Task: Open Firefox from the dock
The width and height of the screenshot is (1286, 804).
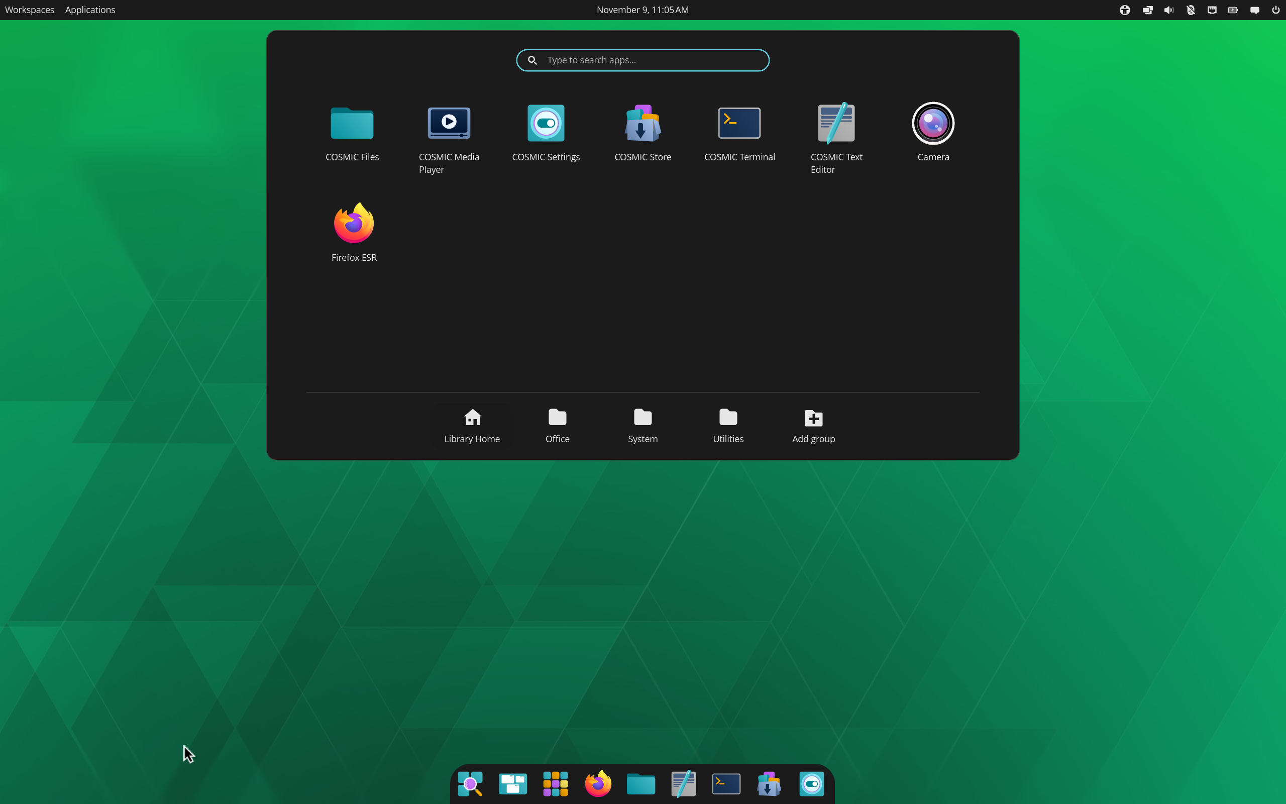Action: tap(598, 784)
